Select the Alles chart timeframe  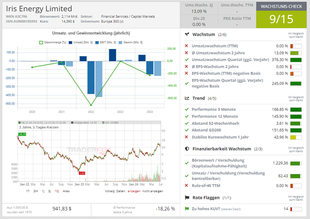click(66, 191)
